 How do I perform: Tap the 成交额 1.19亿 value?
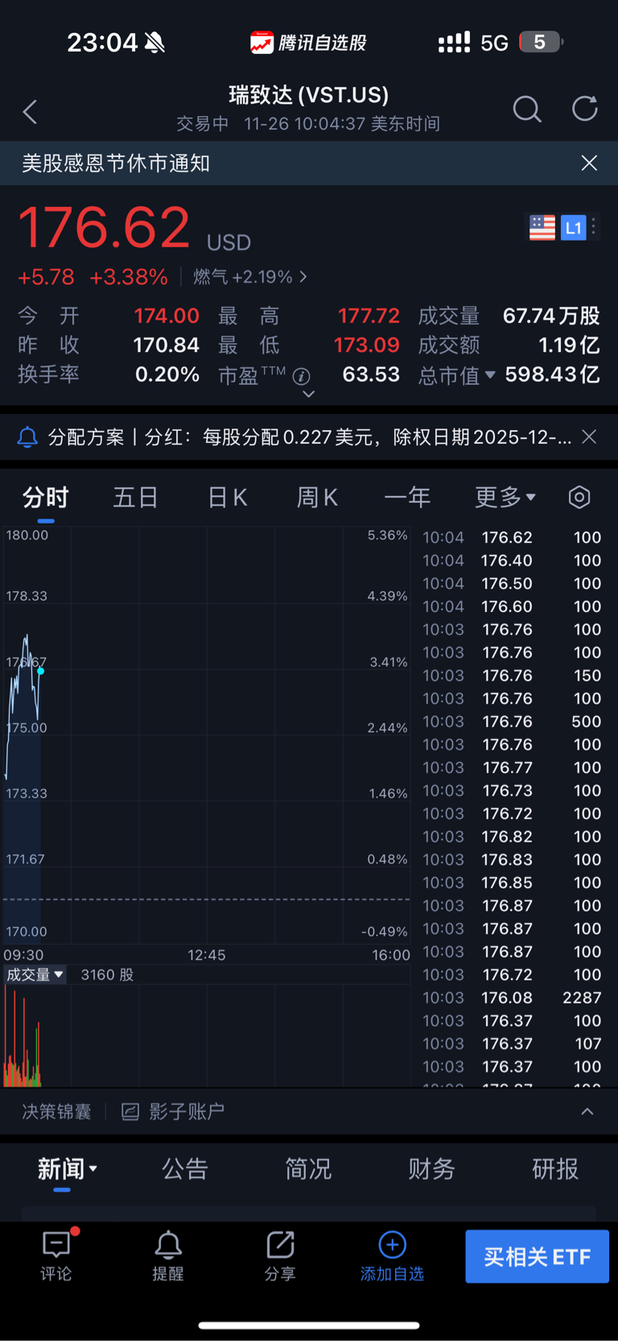[569, 345]
